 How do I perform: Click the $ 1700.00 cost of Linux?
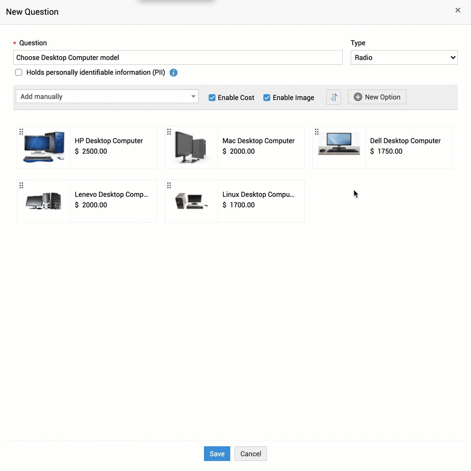(x=239, y=205)
